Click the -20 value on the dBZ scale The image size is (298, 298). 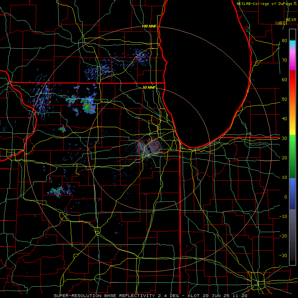(x=283, y=236)
